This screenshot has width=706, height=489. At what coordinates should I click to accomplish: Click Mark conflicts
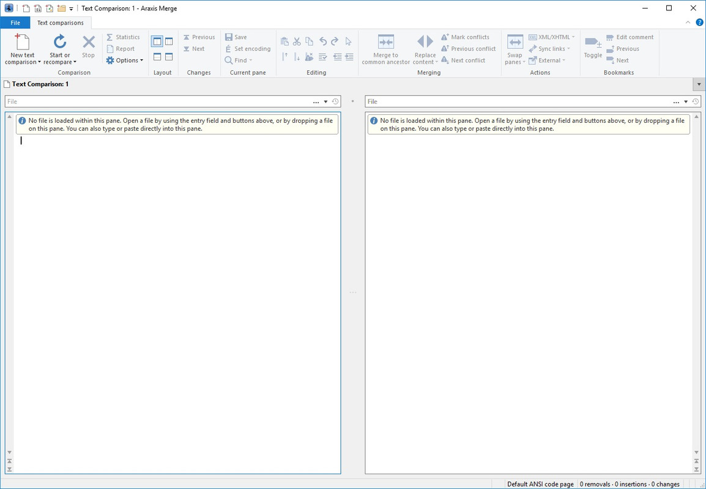(x=465, y=37)
